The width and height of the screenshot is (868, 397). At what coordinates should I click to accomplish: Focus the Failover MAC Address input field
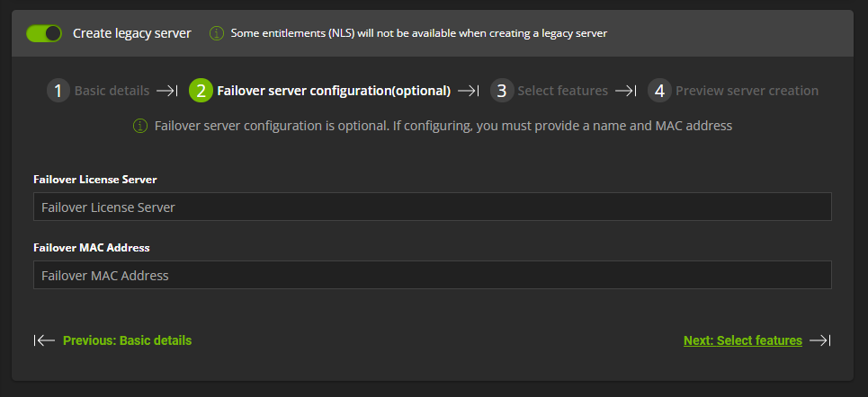[x=433, y=275]
